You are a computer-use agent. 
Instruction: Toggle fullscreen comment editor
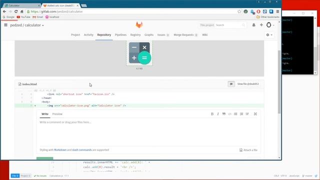255,114
